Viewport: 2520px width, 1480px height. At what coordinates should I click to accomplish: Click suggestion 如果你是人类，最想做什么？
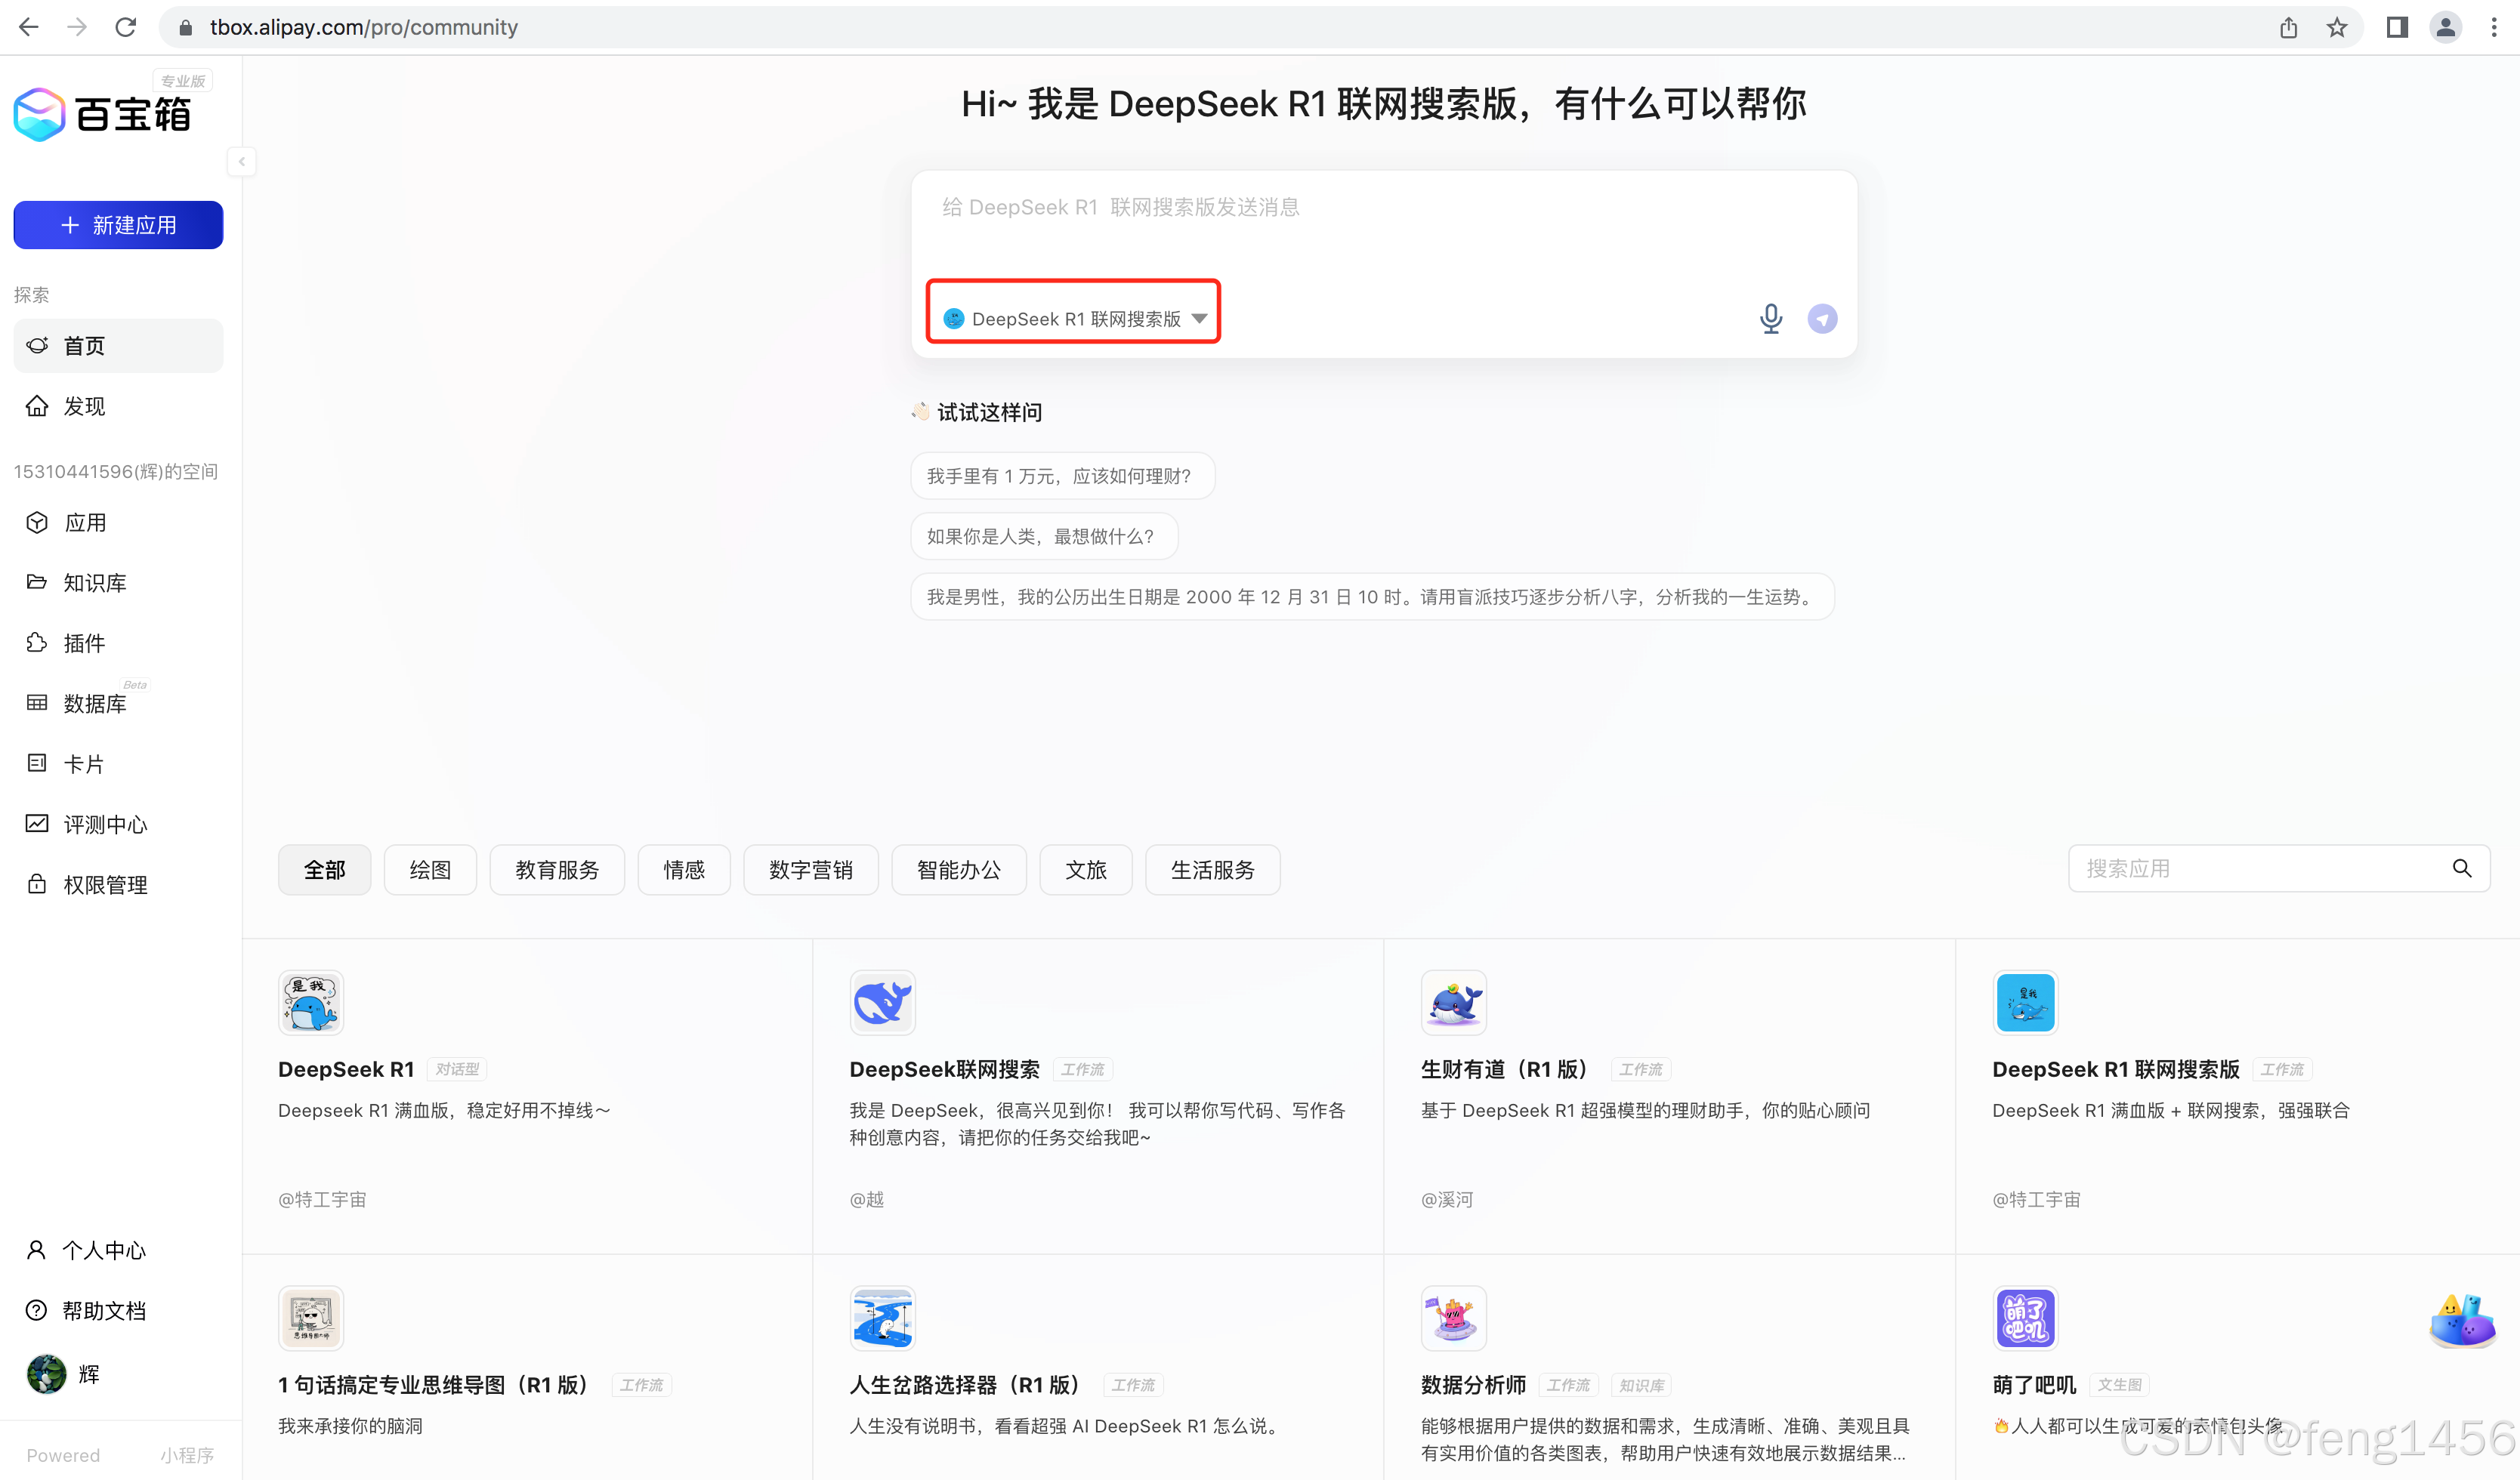tap(1043, 537)
